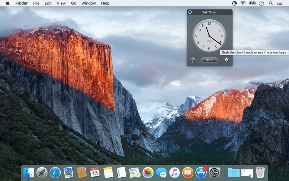The image size is (289, 181).
Task: Open the Help menu
Action: [105, 3]
